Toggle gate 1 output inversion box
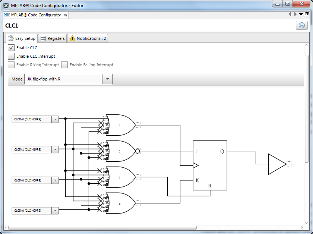Image resolution: width=313 pixels, height=234 pixels. pos(138,125)
